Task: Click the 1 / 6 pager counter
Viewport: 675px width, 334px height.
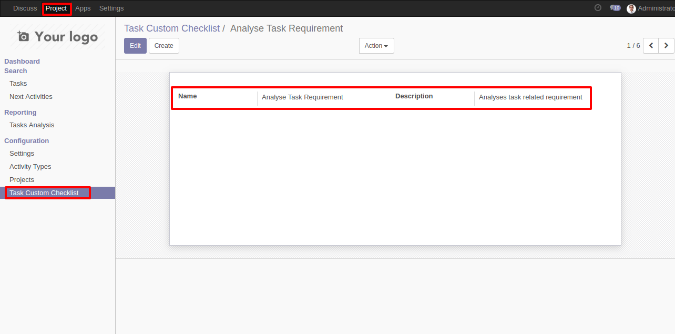Action: coord(633,46)
